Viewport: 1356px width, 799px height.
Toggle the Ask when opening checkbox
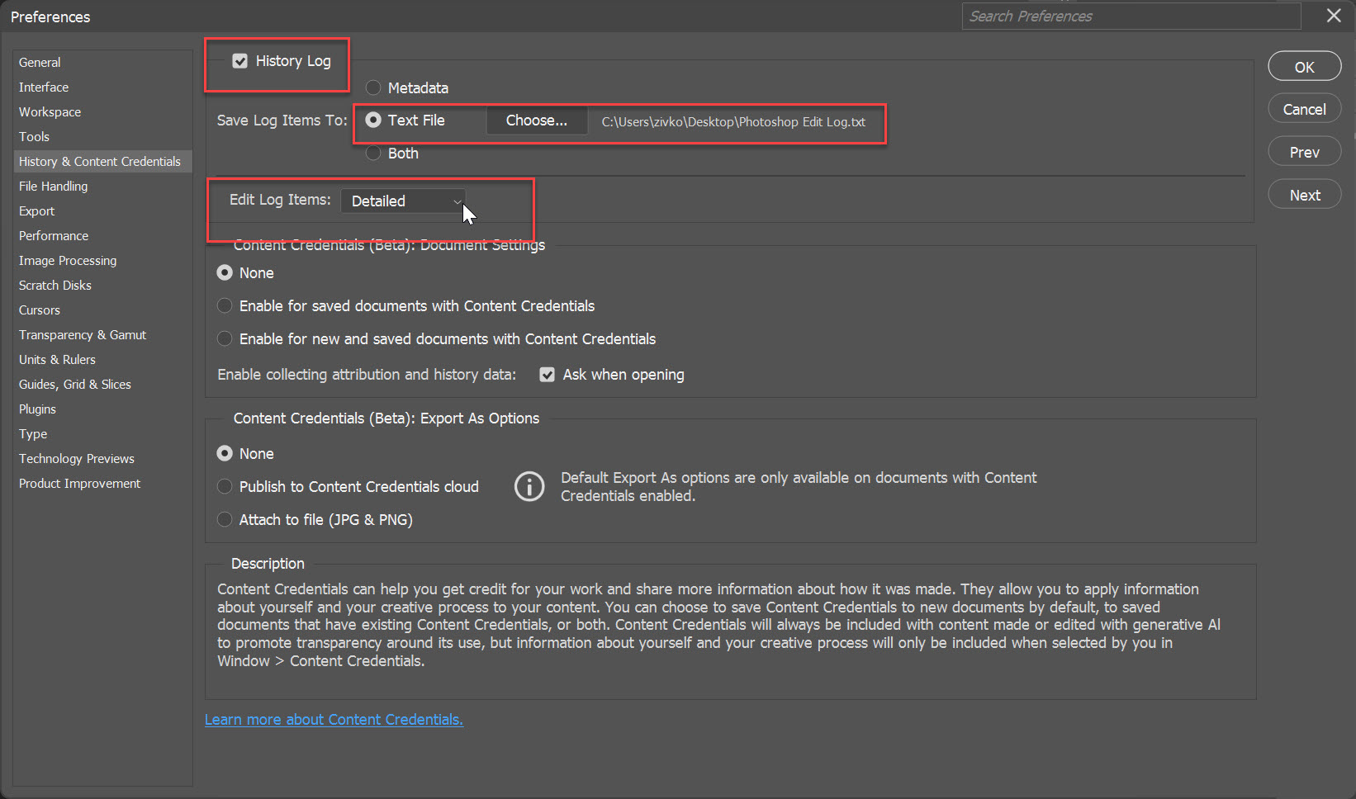click(547, 374)
